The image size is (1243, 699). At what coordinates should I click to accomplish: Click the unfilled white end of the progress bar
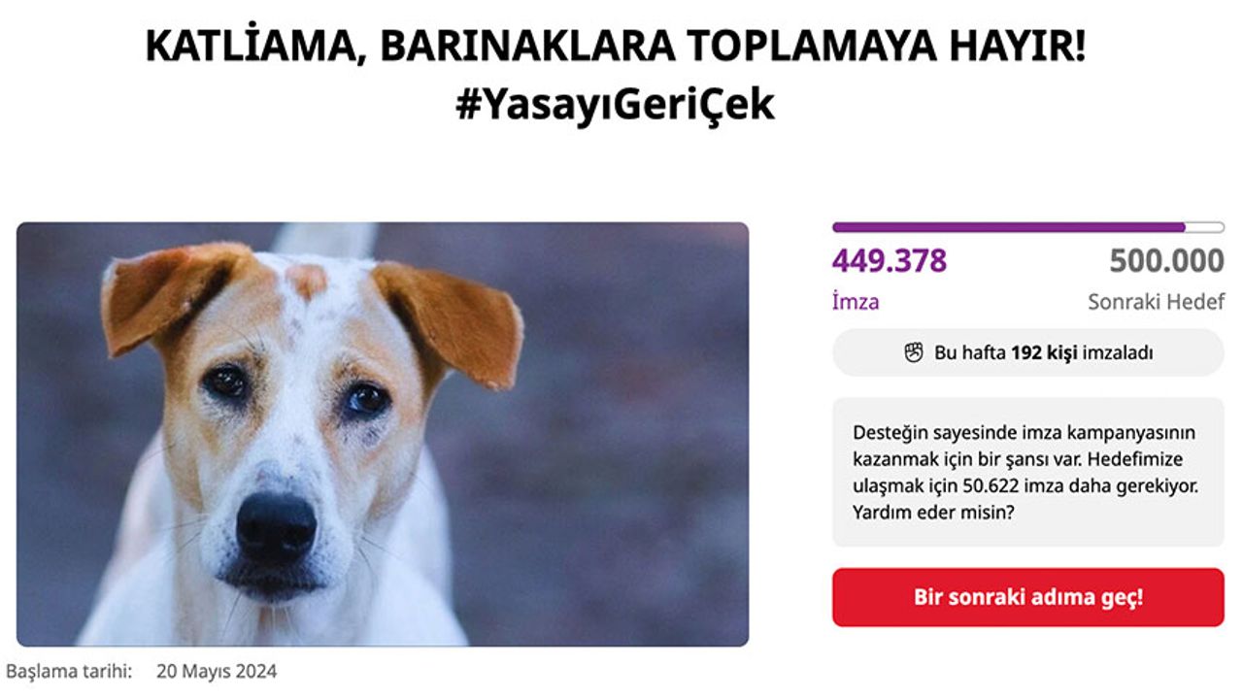[1205, 227]
